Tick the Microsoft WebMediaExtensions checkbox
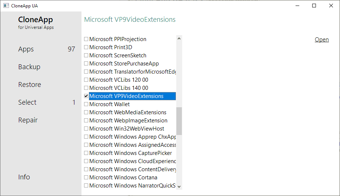340x196 pixels. (86, 112)
